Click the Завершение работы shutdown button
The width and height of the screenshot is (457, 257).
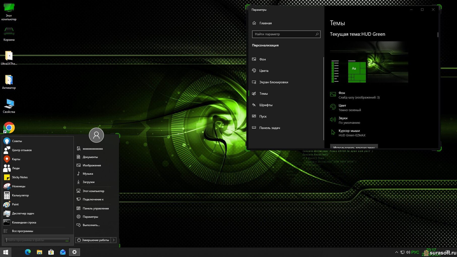93,240
